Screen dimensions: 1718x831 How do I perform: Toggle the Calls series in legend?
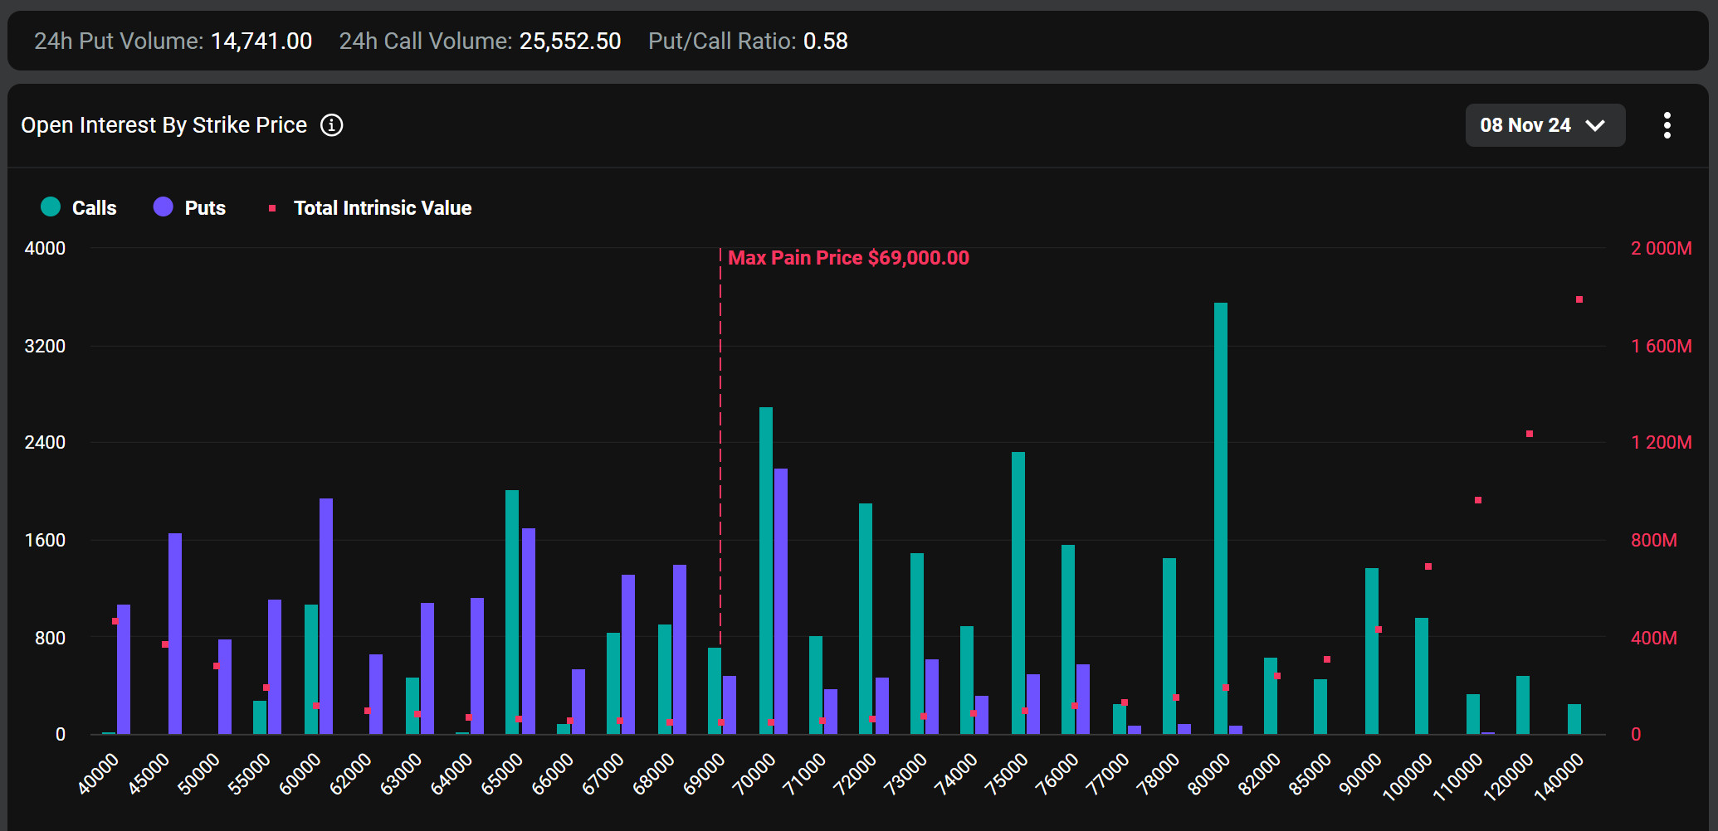click(79, 207)
